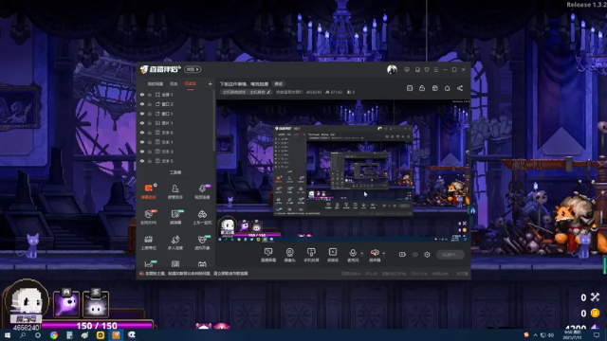Click the microphone icon in bottom bar

(353, 253)
